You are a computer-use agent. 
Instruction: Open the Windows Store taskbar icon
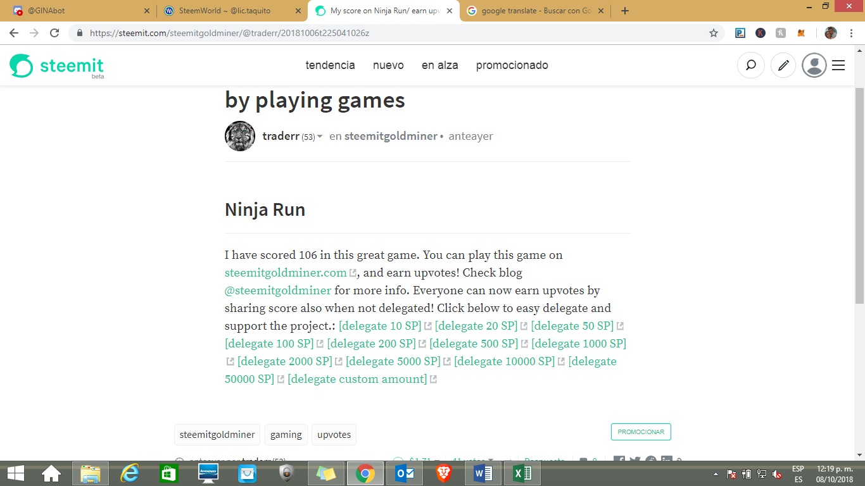pos(169,473)
